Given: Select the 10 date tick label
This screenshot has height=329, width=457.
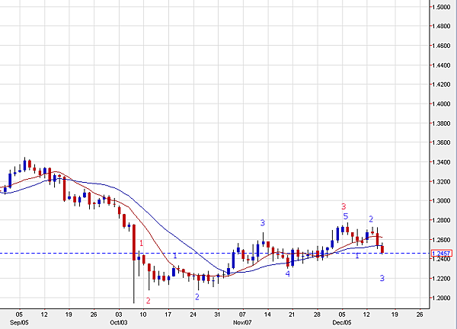Looking at the screenshot, I should click(143, 315).
